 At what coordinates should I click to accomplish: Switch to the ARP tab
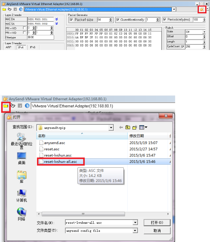coord(9,47)
